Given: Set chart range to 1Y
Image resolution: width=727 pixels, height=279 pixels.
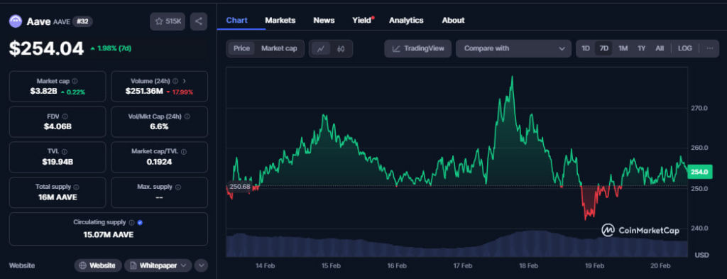Looking at the screenshot, I should click(x=641, y=48).
